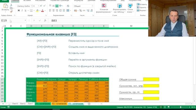The width and height of the screenshot is (196, 110).
Task: Switch to Лист2 sheet tab
Action: (23, 104)
